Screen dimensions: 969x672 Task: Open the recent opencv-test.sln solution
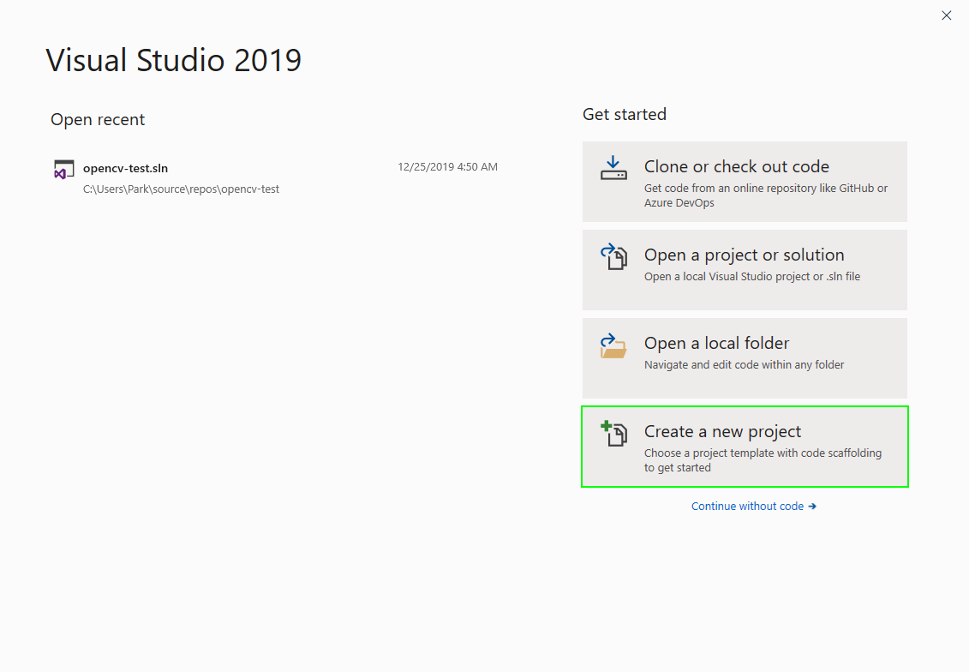[125, 167]
